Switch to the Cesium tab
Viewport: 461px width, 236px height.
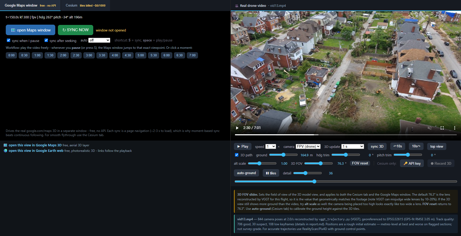pyautogui.click(x=85, y=6)
